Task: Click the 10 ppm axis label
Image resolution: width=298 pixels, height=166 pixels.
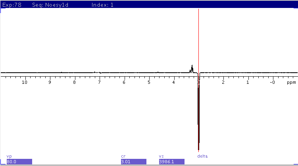Action: (x=25, y=82)
